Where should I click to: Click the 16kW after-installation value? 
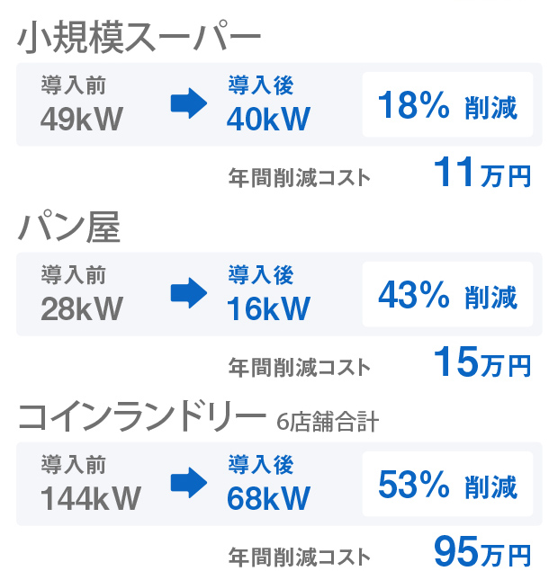[268, 308]
